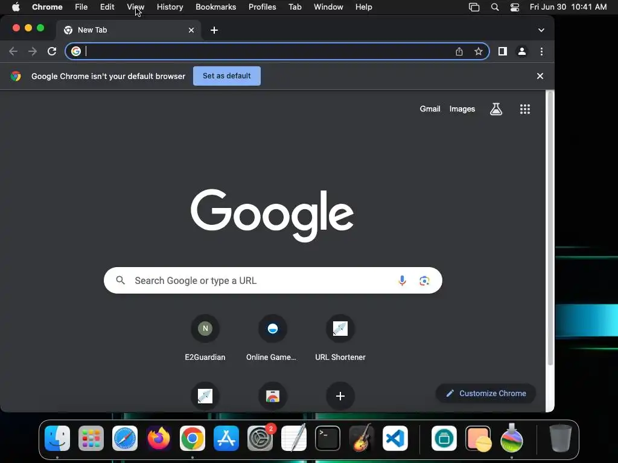
Task: Open the Window menu
Action: [328, 7]
